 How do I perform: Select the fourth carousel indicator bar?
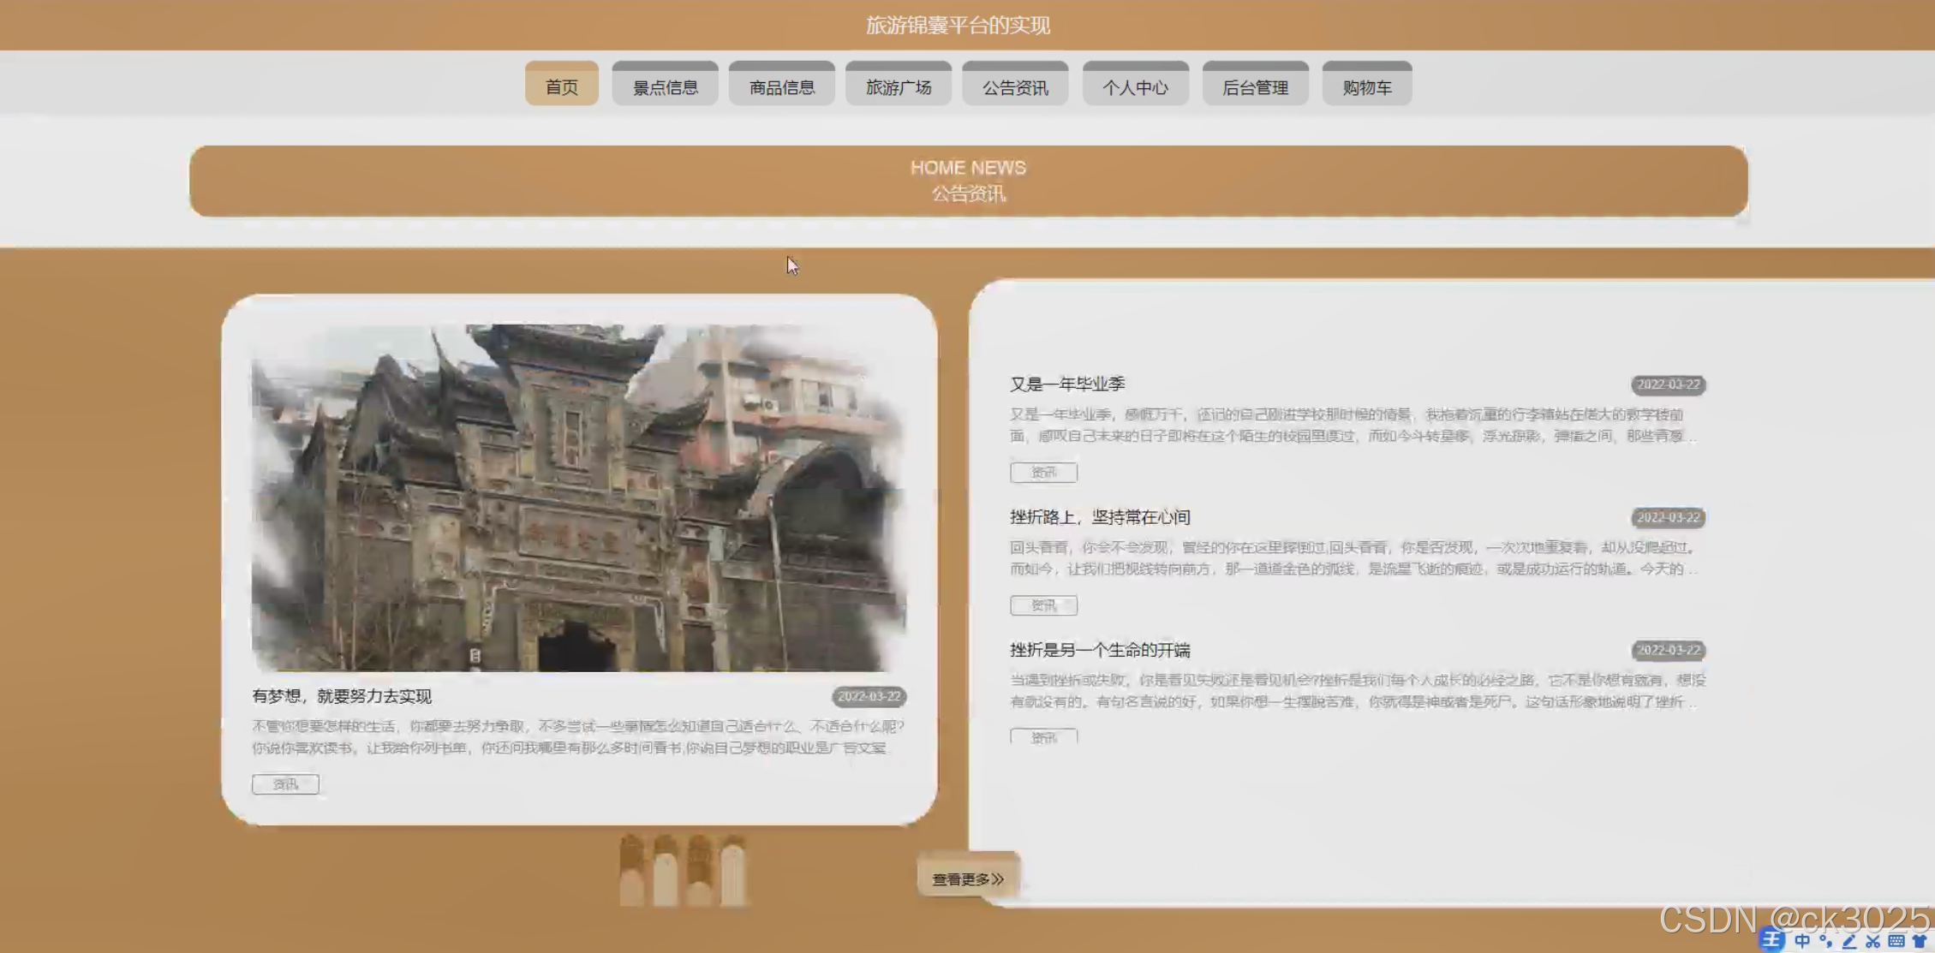(x=732, y=871)
